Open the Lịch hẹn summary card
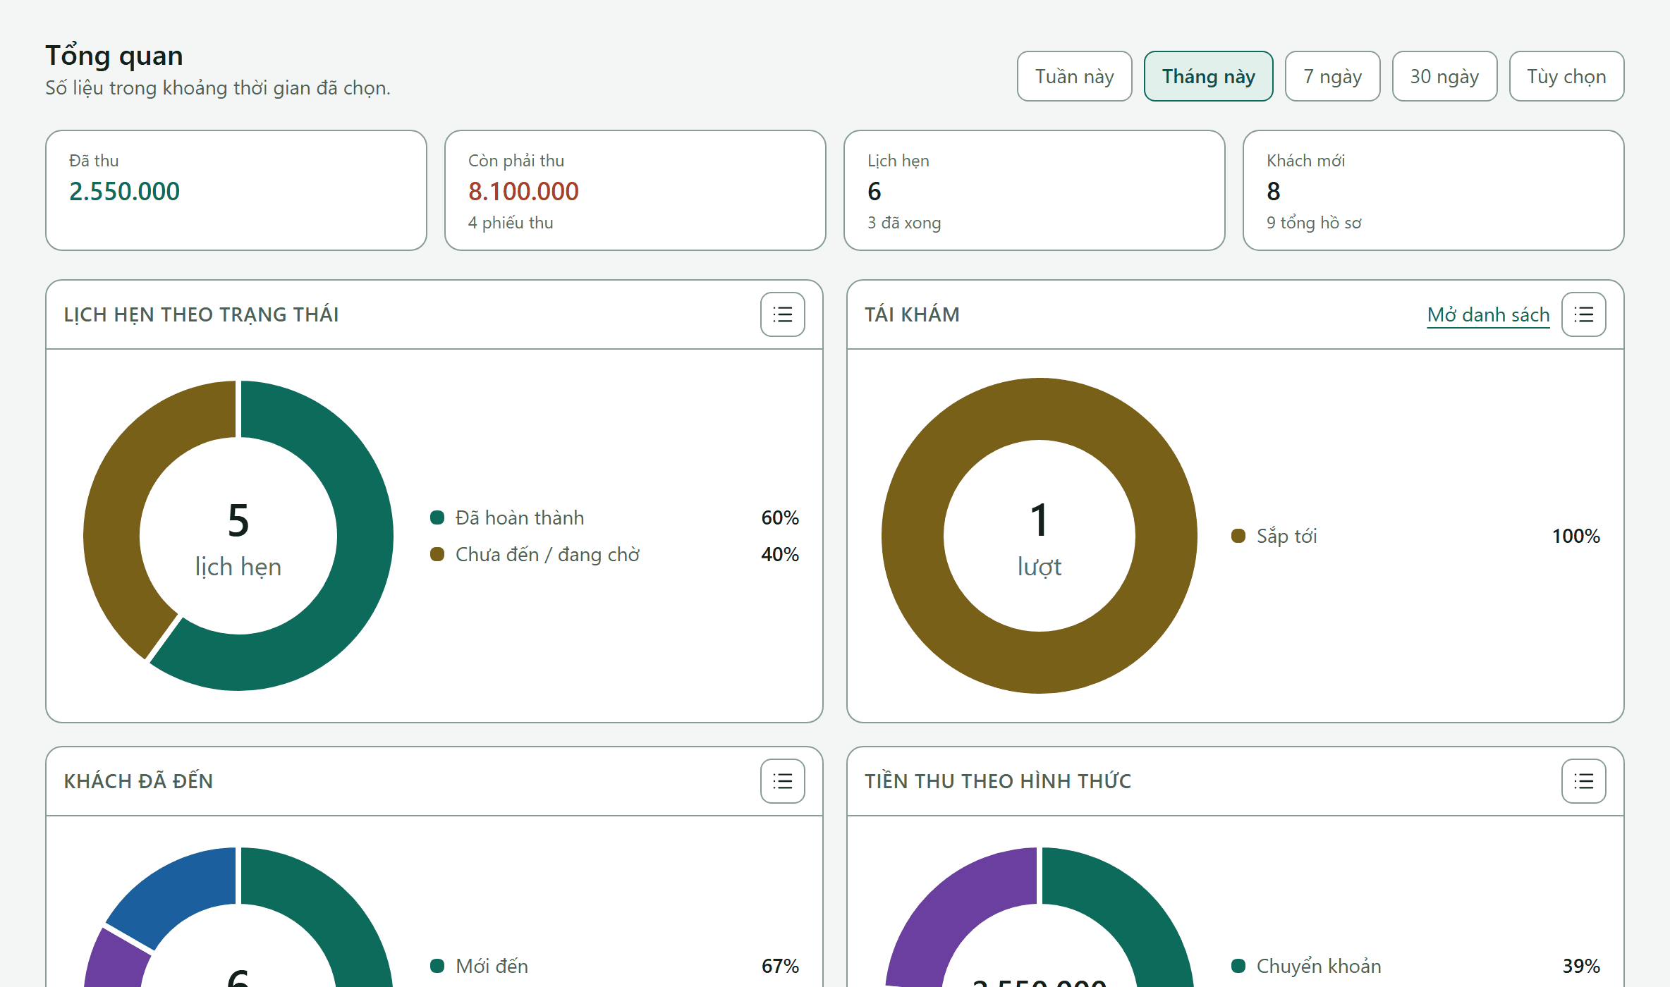Screen dimensions: 1670x987 coord(1035,190)
